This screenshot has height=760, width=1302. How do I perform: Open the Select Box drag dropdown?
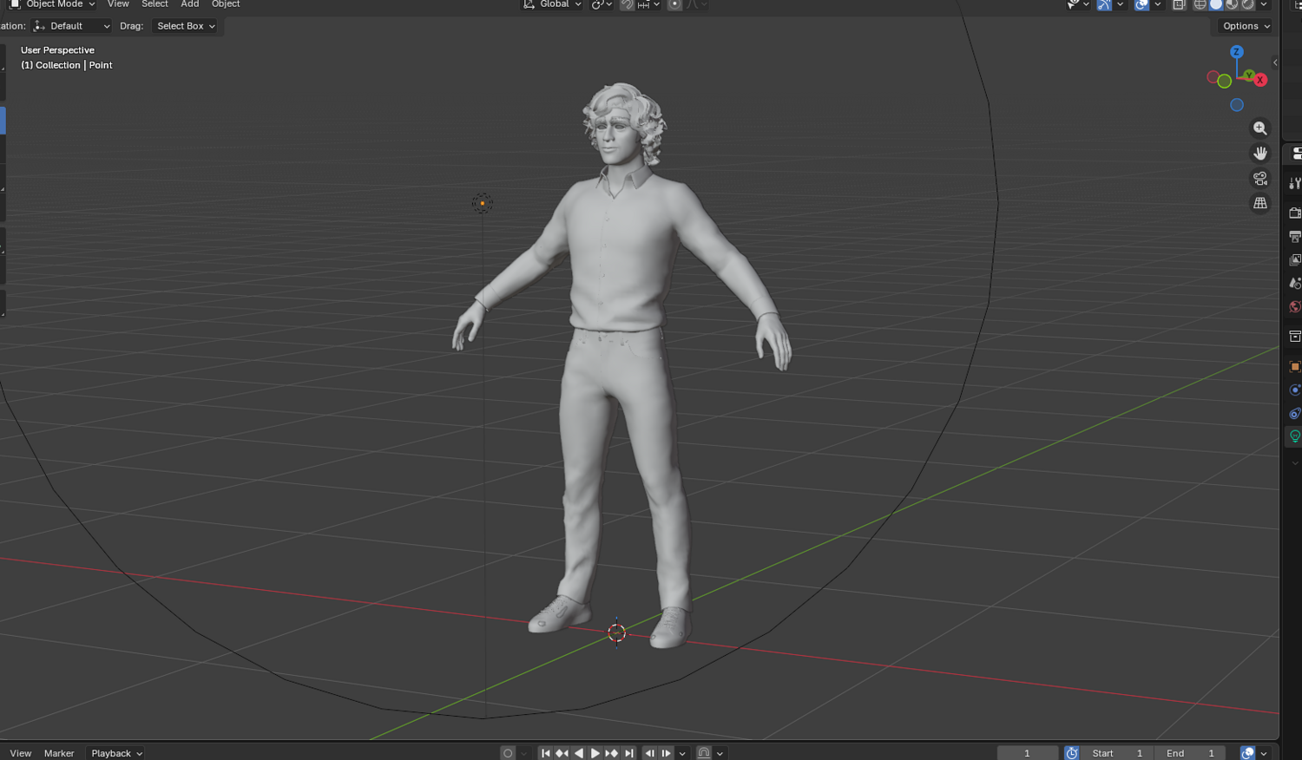point(185,26)
